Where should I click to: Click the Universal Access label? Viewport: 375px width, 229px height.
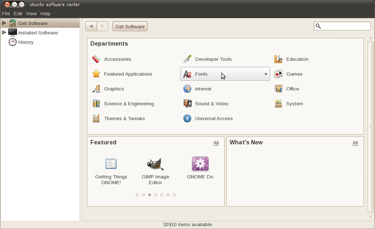(214, 118)
